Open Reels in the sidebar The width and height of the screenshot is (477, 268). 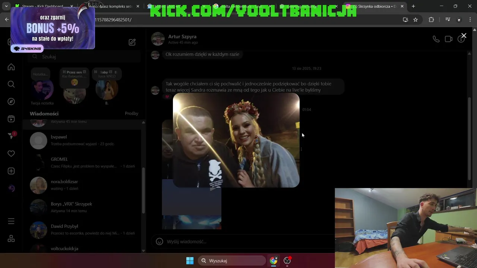11,119
